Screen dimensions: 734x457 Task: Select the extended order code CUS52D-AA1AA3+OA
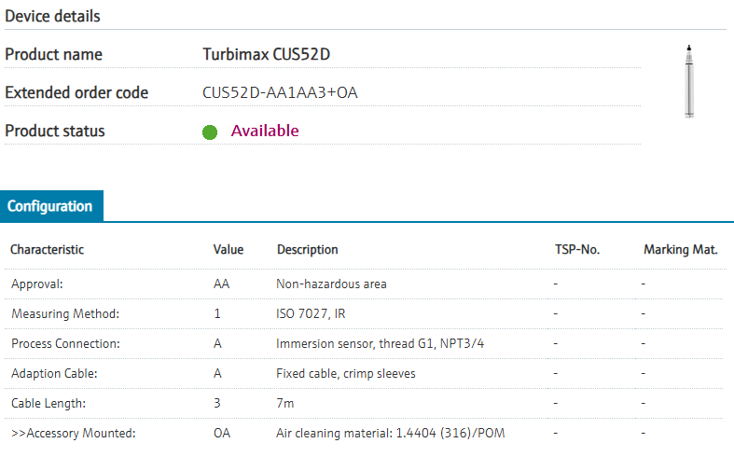point(280,92)
